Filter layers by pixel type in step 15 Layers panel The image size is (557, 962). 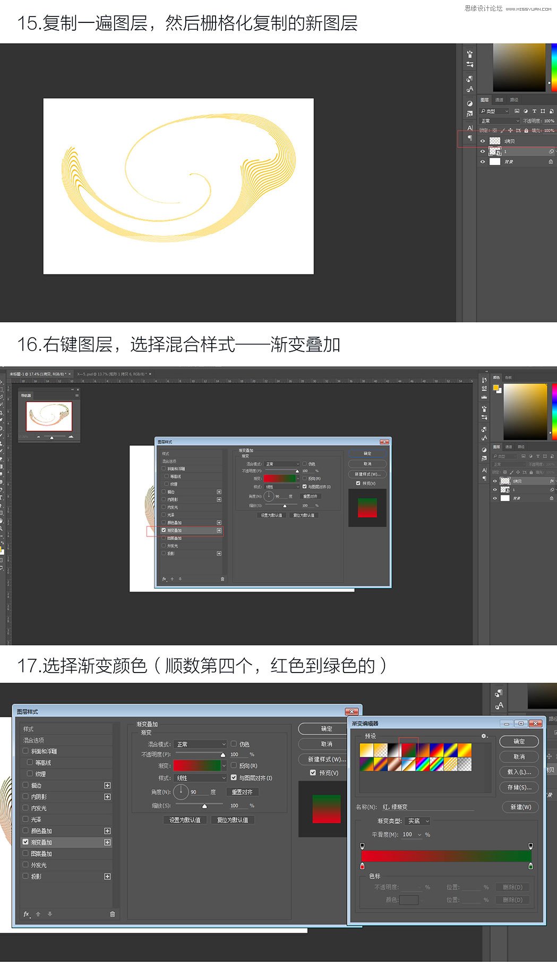517,111
